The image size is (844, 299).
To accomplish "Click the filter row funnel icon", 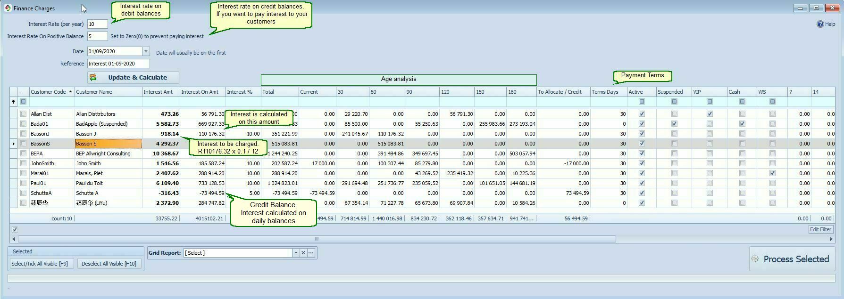I will pos(13,102).
